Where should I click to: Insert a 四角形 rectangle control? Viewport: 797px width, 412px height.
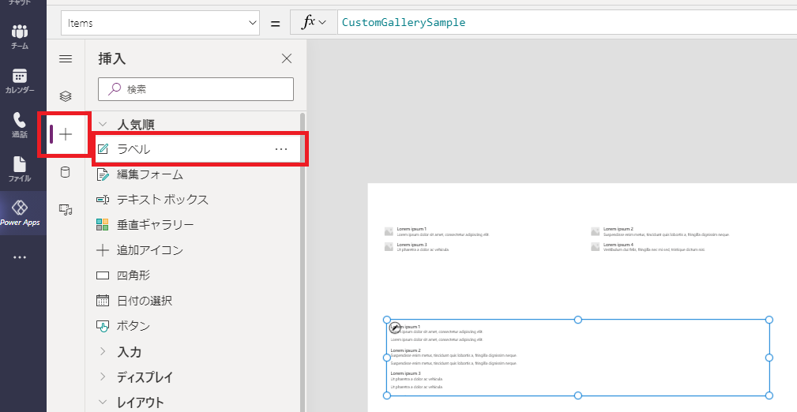pyautogui.click(x=123, y=275)
